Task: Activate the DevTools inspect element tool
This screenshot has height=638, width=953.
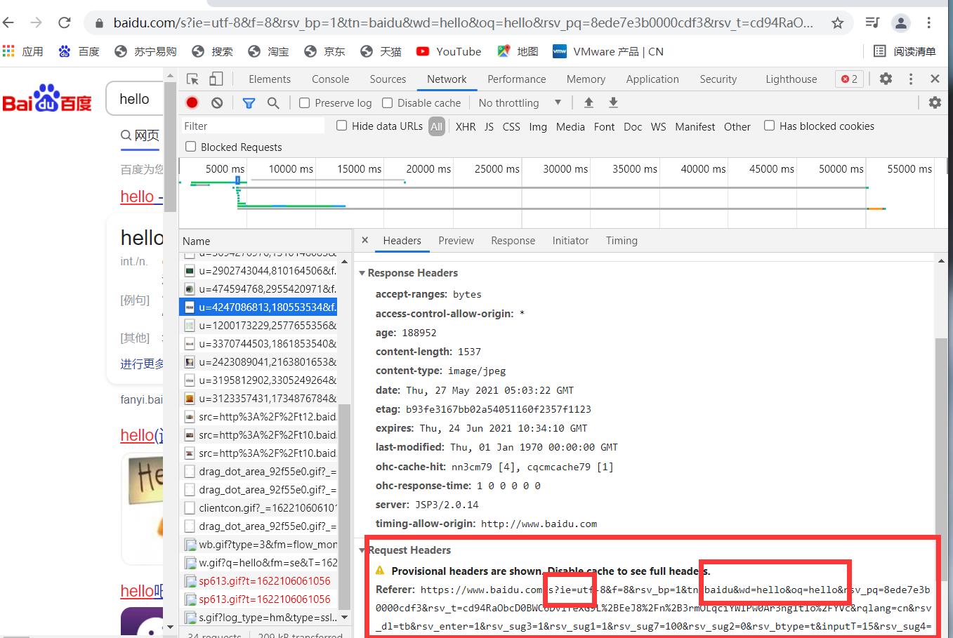Action: click(x=192, y=79)
